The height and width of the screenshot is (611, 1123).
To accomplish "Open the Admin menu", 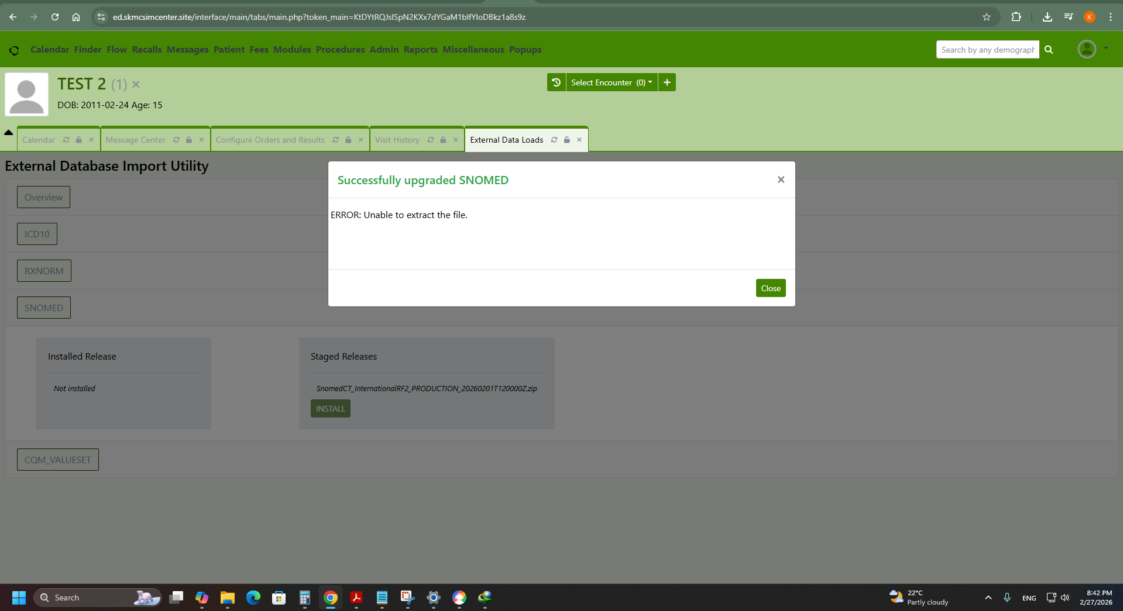I will coord(384,50).
